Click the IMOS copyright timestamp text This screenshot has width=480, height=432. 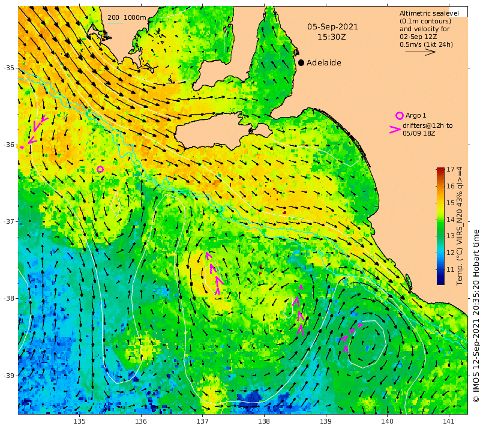pyautogui.click(x=476, y=316)
